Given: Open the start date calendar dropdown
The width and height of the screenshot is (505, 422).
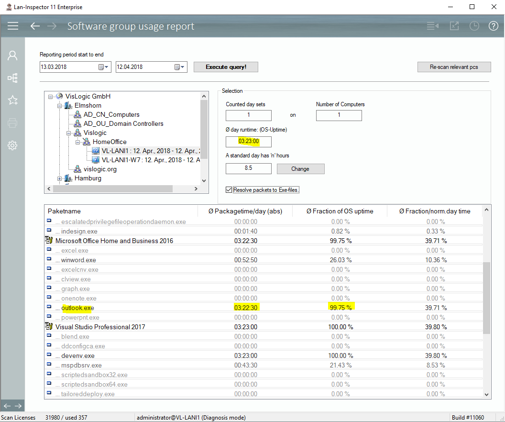Looking at the screenshot, I should (104, 67).
